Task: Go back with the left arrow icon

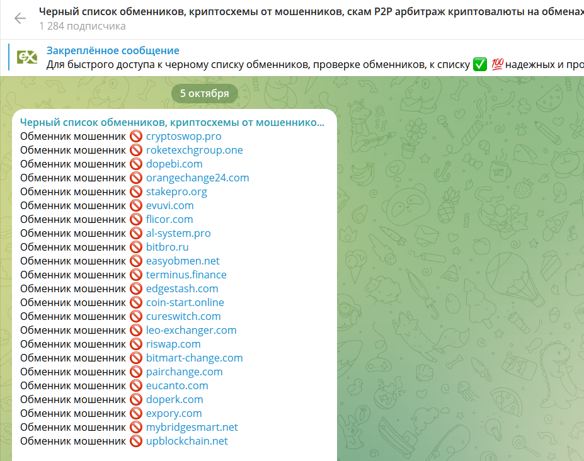Action: pos(20,18)
